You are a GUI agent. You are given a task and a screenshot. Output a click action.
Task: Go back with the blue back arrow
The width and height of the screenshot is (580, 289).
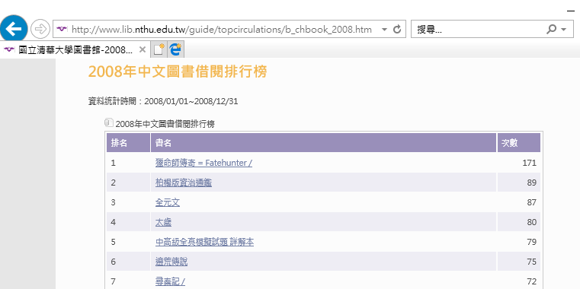(14, 29)
